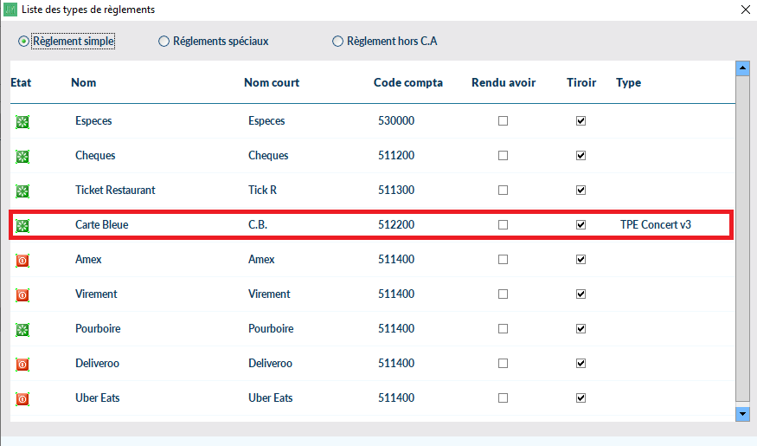Click the green status icon for Cheques
Viewport: 757px width, 446px height.
point(22,156)
